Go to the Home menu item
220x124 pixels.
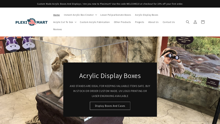point(56,15)
